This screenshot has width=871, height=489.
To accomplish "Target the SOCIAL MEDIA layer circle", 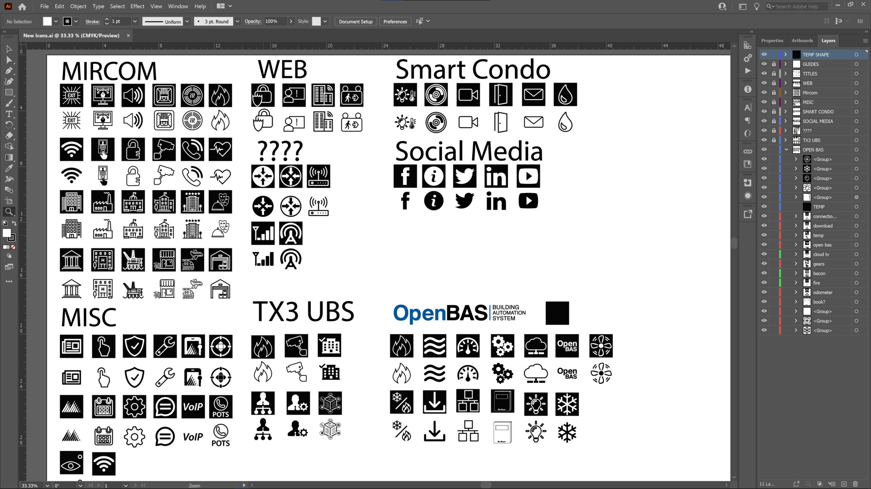I will tap(856, 121).
